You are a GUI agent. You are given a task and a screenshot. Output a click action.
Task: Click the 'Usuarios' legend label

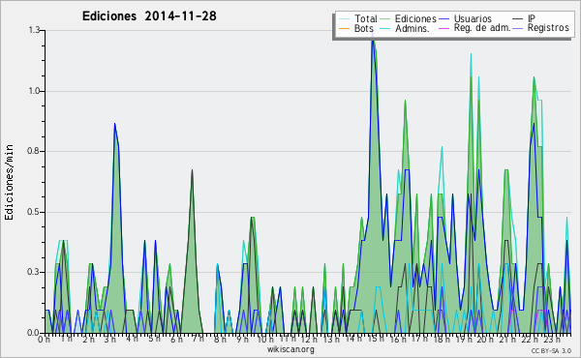coord(473,18)
